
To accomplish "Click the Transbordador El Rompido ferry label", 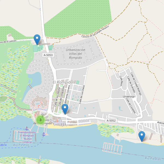I will coord(27,137).
